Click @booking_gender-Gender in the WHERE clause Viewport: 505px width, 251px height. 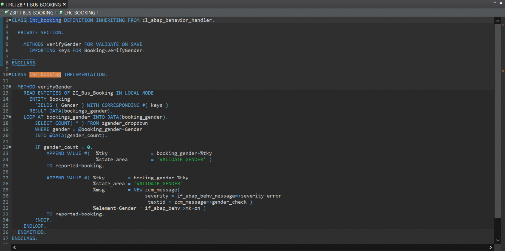coord(110,129)
